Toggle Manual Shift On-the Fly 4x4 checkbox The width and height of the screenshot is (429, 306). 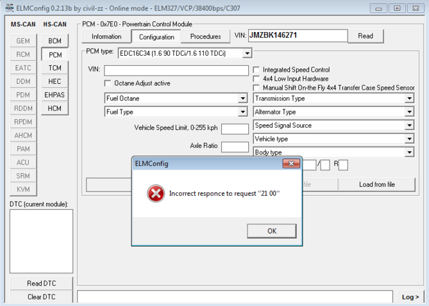[257, 88]
